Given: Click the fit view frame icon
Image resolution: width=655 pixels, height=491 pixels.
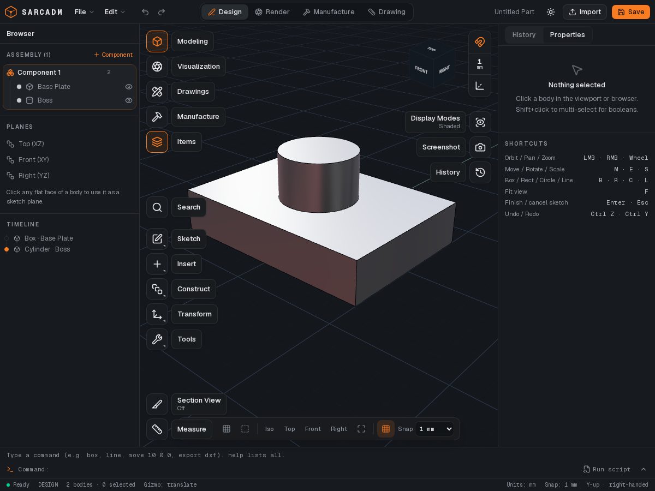Looking at the screenshot, I should (361, 429).
